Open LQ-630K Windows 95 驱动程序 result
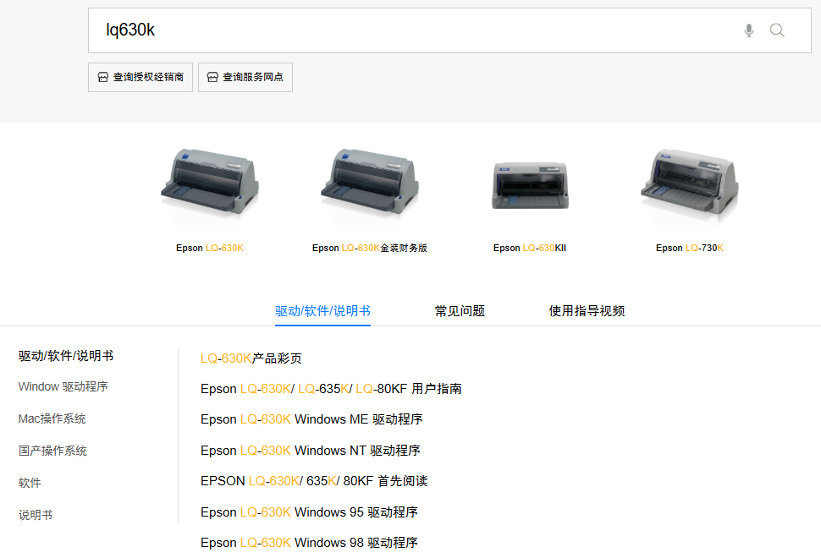This screenshot has height=558, width=821. tap(309, 512)
